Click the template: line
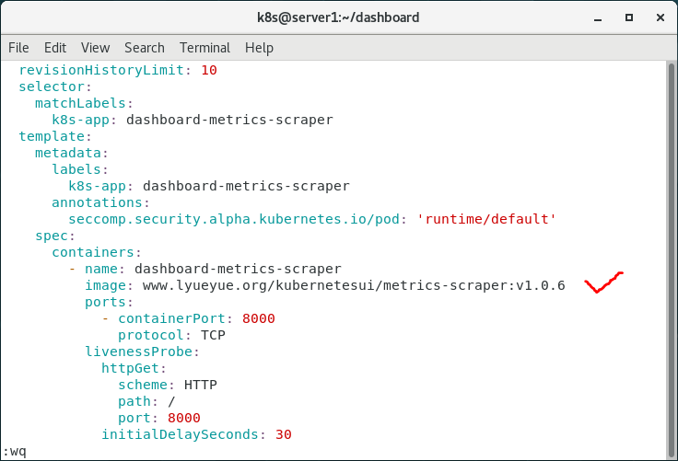The width and height of the screenshot is (678, 461). point(55,136)
